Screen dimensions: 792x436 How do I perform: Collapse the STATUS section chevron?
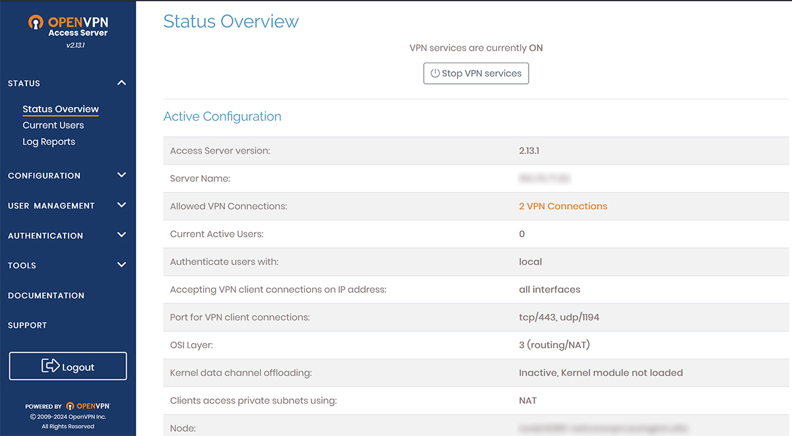[x=121, y=83]
